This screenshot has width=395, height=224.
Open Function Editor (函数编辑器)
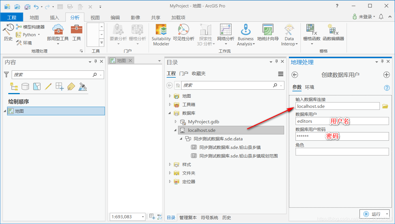pos(333,32)
